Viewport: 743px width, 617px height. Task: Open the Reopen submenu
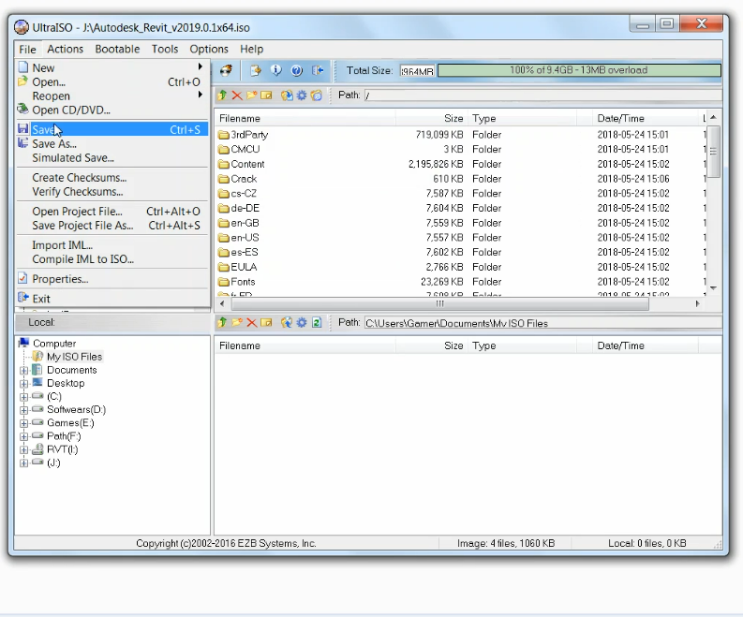point(112,95)
